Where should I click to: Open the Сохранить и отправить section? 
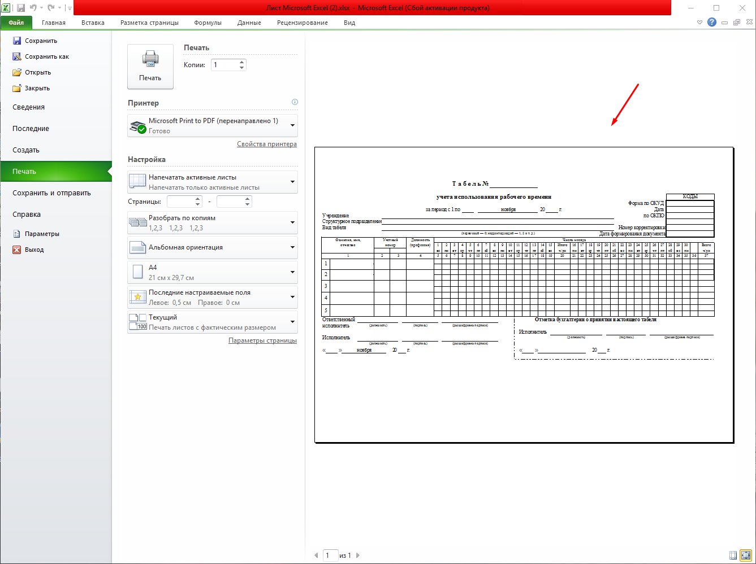point(51,193)
